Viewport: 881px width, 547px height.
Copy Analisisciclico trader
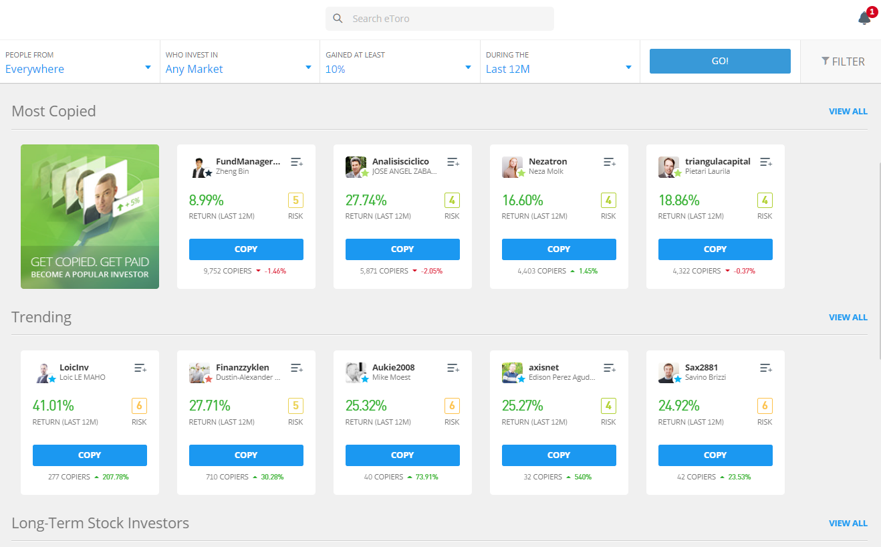(x=402, y=249)
